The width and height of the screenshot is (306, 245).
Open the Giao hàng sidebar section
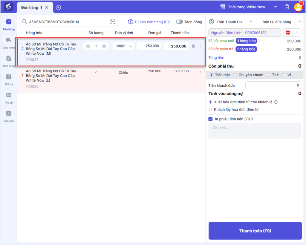point(9,43)
